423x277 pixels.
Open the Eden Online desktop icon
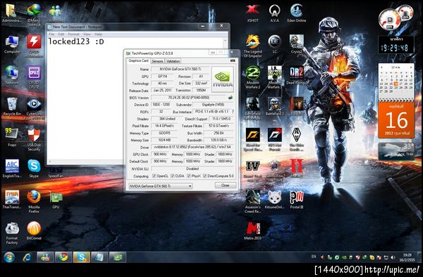(x=296, y=13)
